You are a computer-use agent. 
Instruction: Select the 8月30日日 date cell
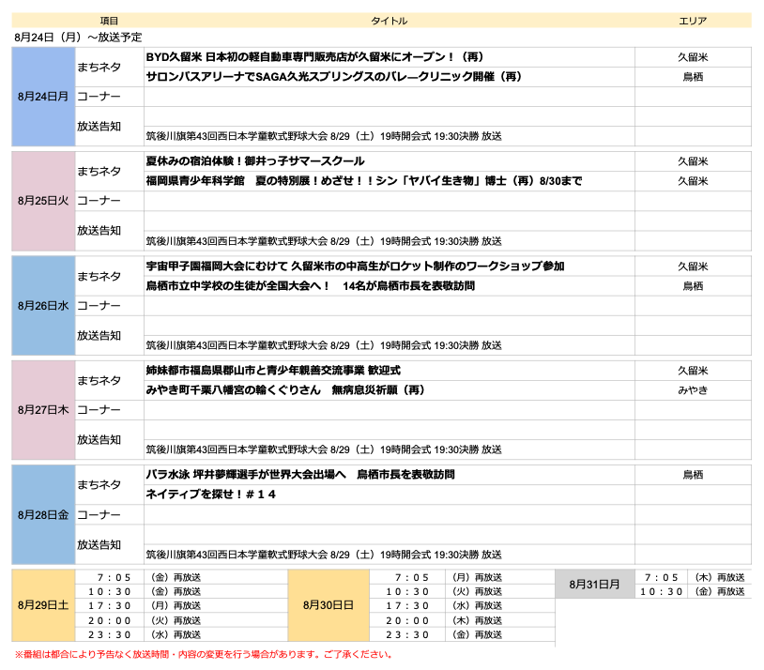click(x=329, y=605)
